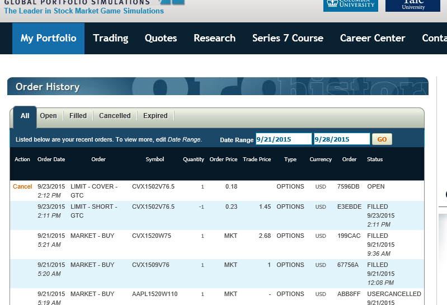
Task: Open the Career Center page
Action: coord(372,38)
